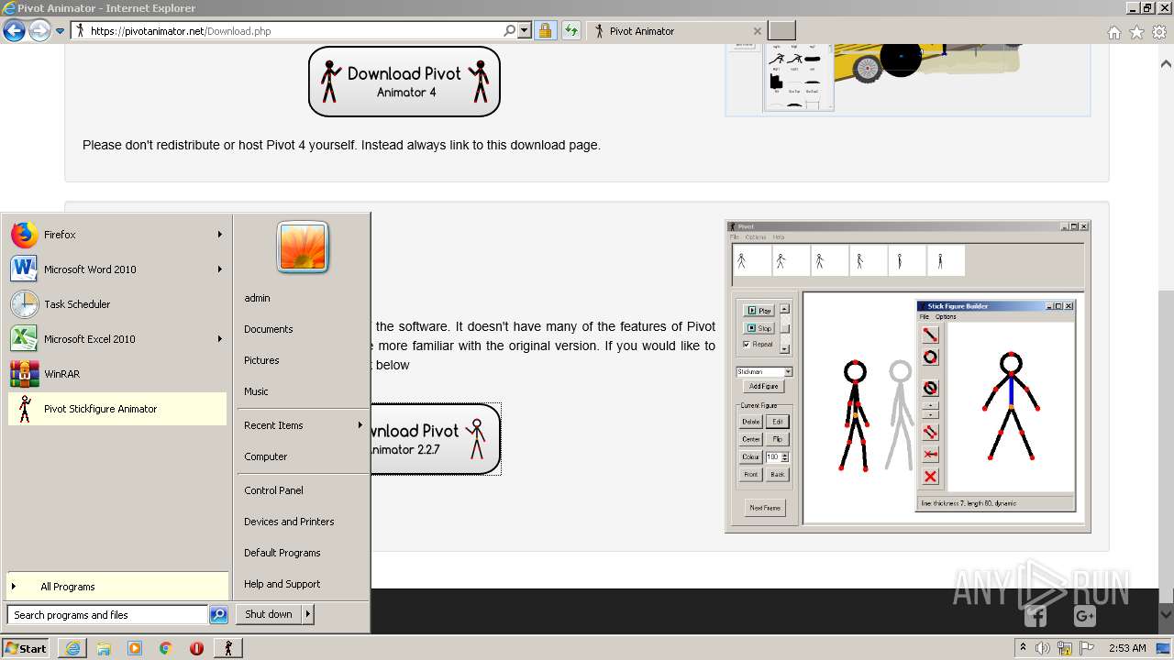Open recent pages dropdown next to Forward

tap(60, 31)
